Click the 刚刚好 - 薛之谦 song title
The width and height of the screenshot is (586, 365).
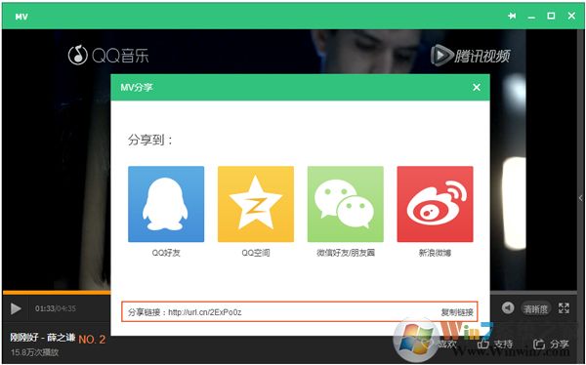[x=43, y=338]
